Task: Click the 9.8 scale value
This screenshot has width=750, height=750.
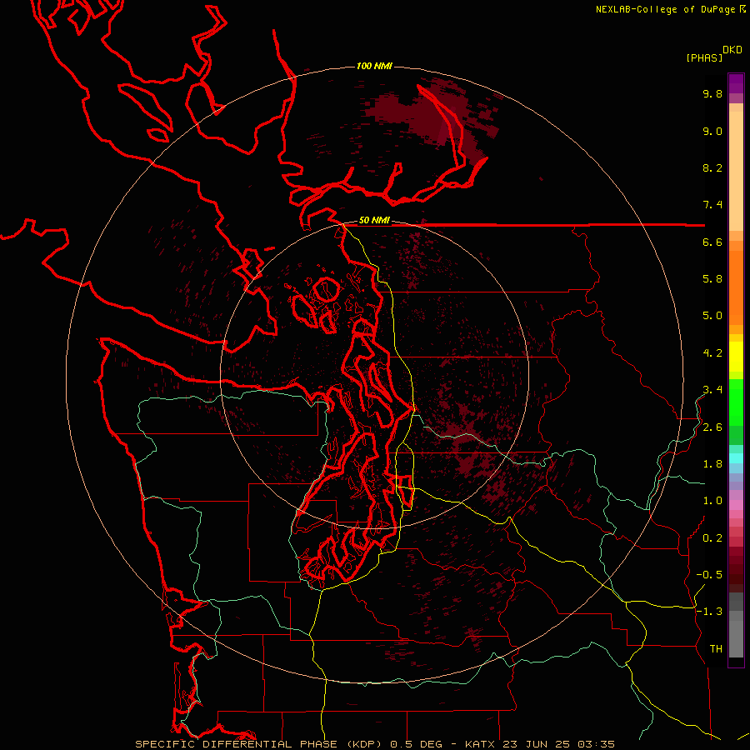Action: pos(712,93)
